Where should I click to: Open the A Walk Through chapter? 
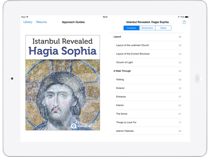pyautogui.click(x=147, y=71)
